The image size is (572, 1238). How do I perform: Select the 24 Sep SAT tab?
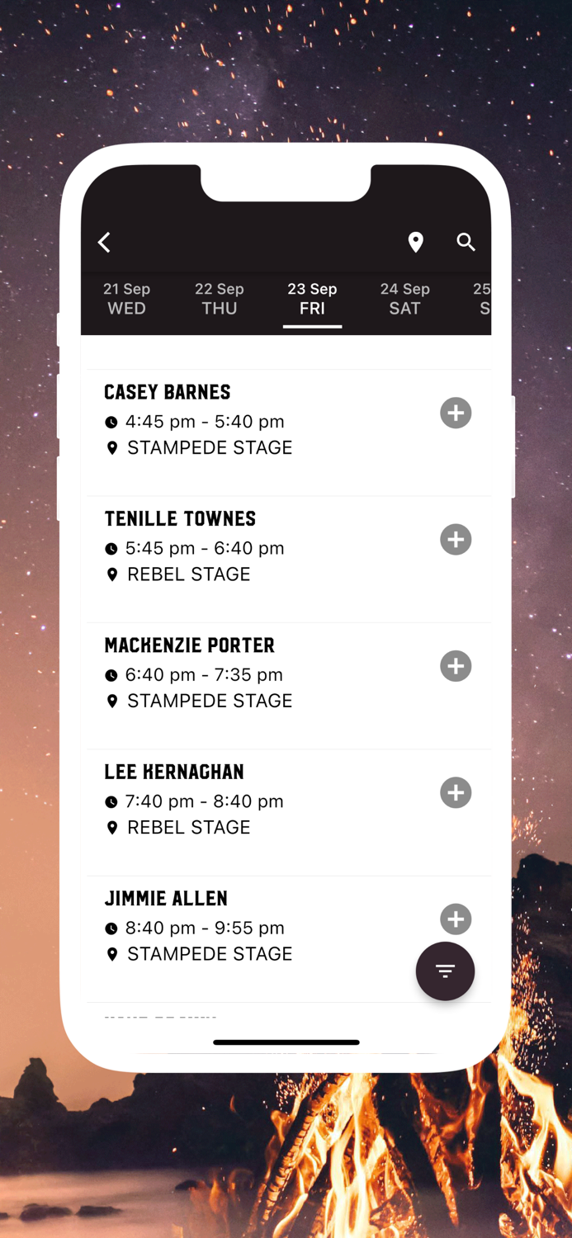tap(404, 299)
